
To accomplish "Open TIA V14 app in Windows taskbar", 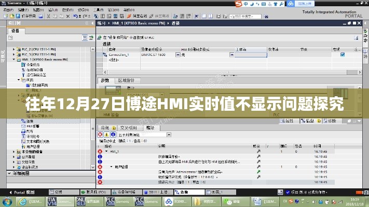I will 51,201.
